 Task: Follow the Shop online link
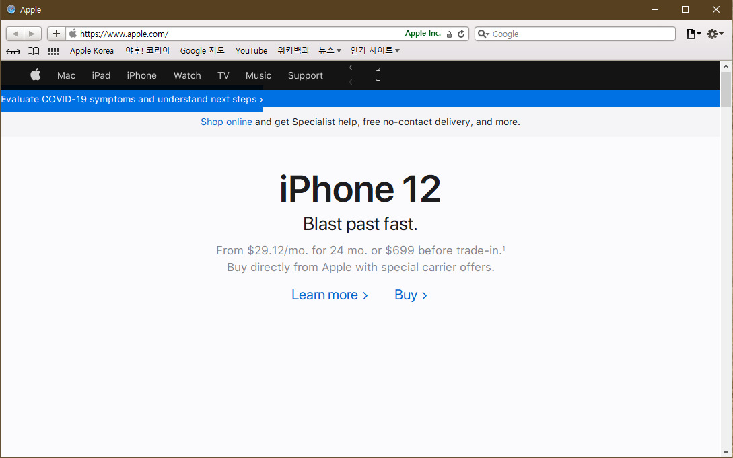point(226,122)
